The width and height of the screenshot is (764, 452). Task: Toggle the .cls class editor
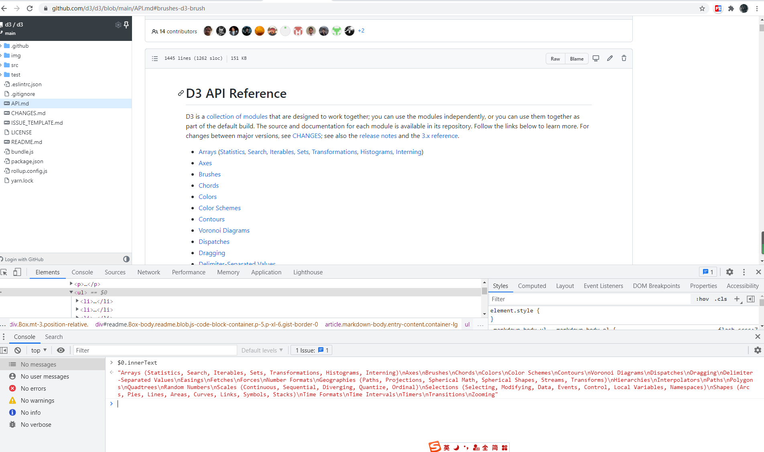pos(721,299)
